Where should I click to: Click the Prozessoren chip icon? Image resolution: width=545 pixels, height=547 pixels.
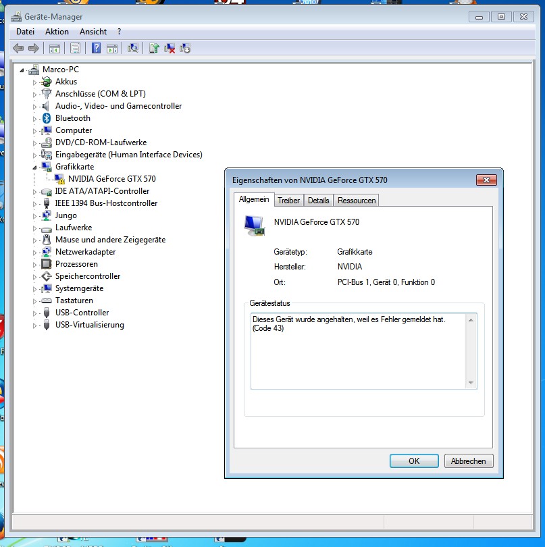(47, 264)
